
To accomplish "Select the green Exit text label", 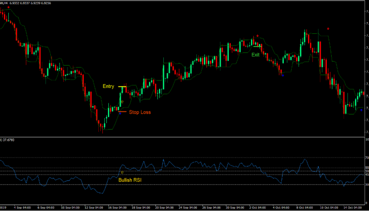I will pyautogui.click(x=255, y=55).
